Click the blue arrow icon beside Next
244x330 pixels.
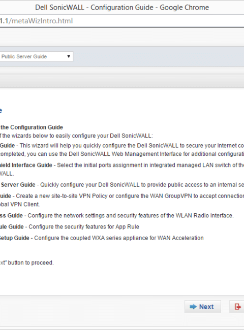click(x=193, y=307)
